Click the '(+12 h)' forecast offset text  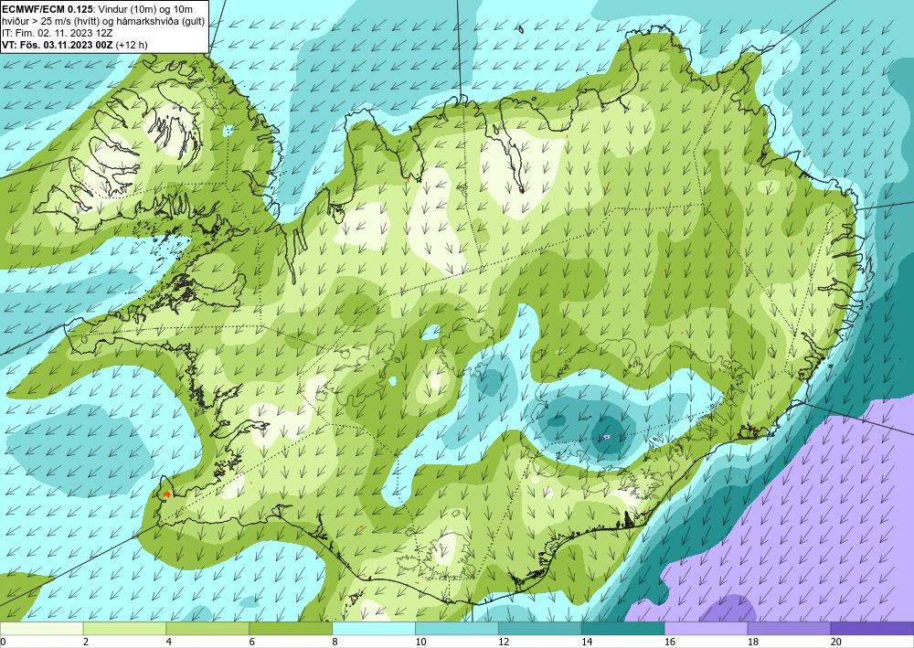pyautogui.click(x=132, y=45)
